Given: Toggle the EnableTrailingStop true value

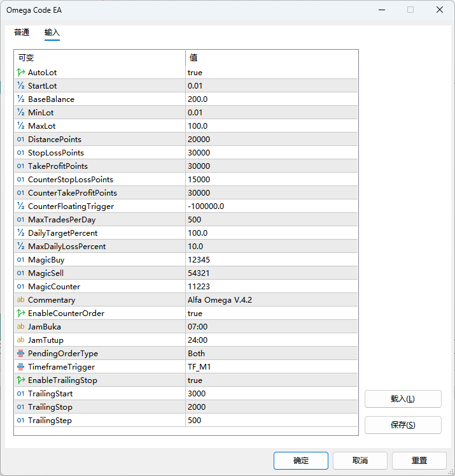Looking at the screenshot, I should (x=195, y=380).
